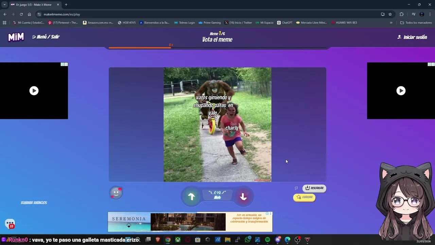This screenshot has width=435, height=245.
Task: Click the MiM logo
Action: (16, 37)
